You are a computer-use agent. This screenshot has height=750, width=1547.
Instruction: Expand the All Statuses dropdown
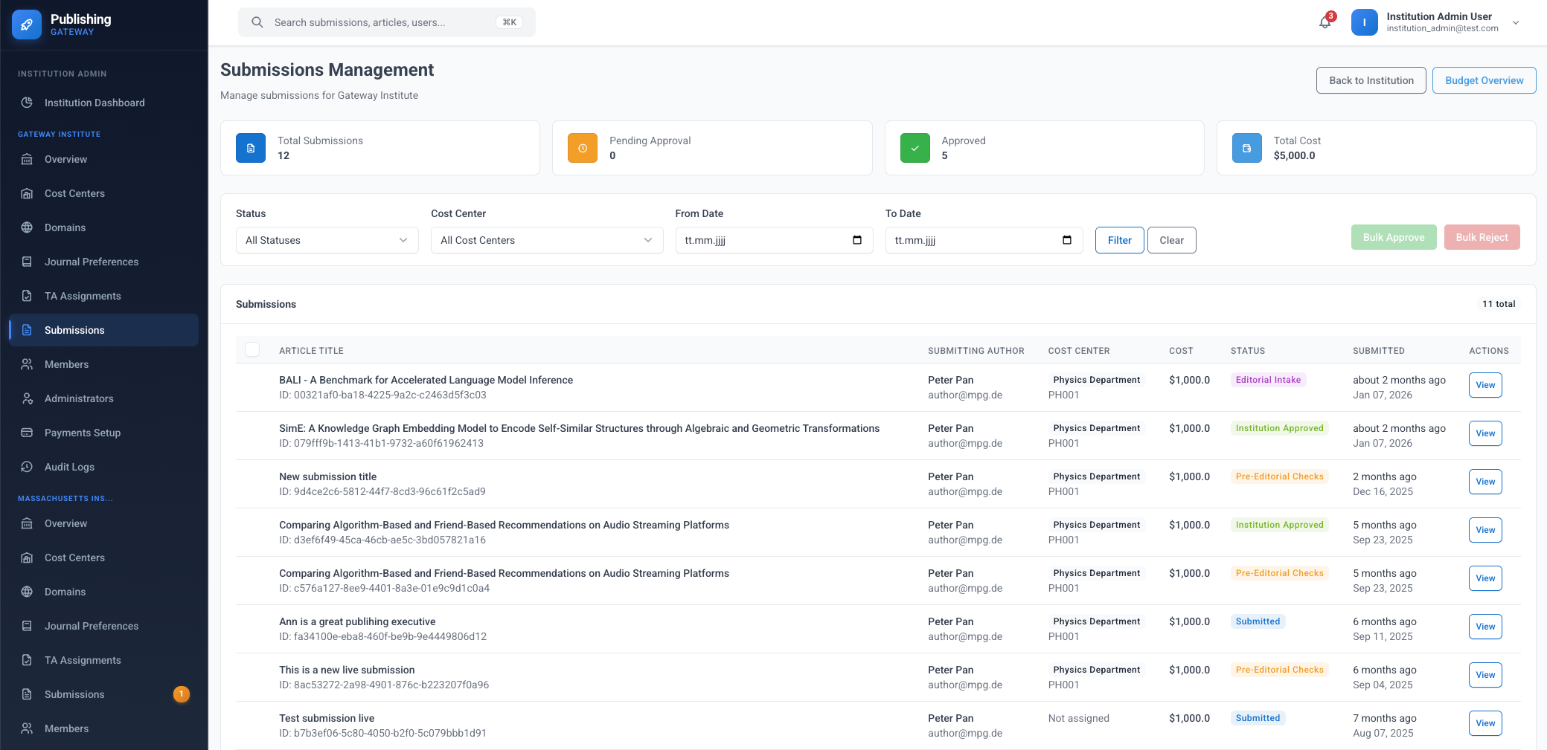(327, 240)
